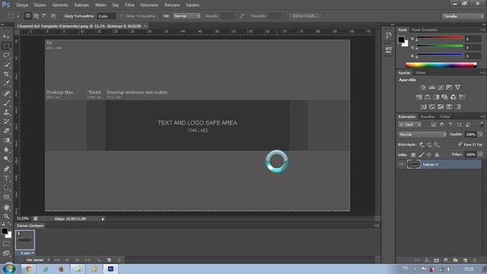Open the collapsed History panel icon

point(389,36)
